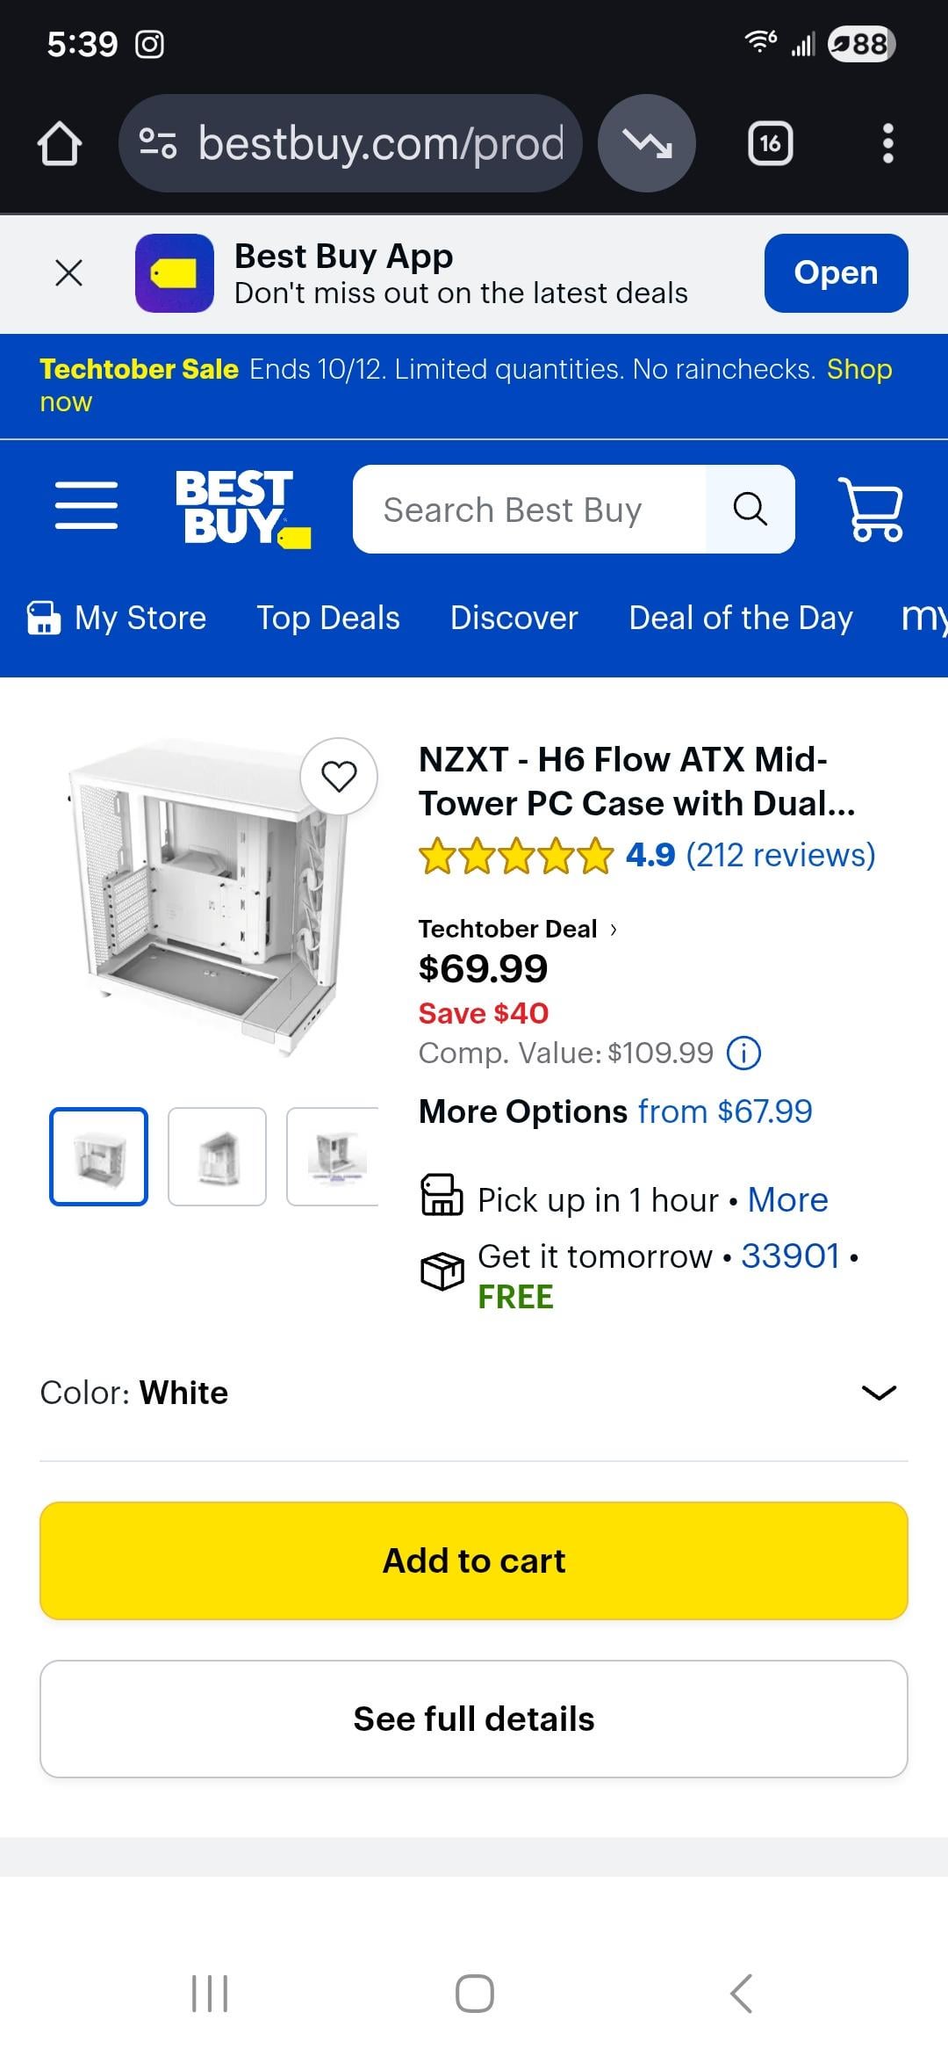Open the Best Buy App
Image resolution: width=948 pixels, height=2056 pixels.
point(836,273)
